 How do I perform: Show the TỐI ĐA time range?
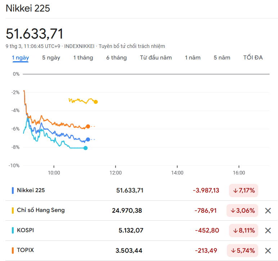point(253,58)
